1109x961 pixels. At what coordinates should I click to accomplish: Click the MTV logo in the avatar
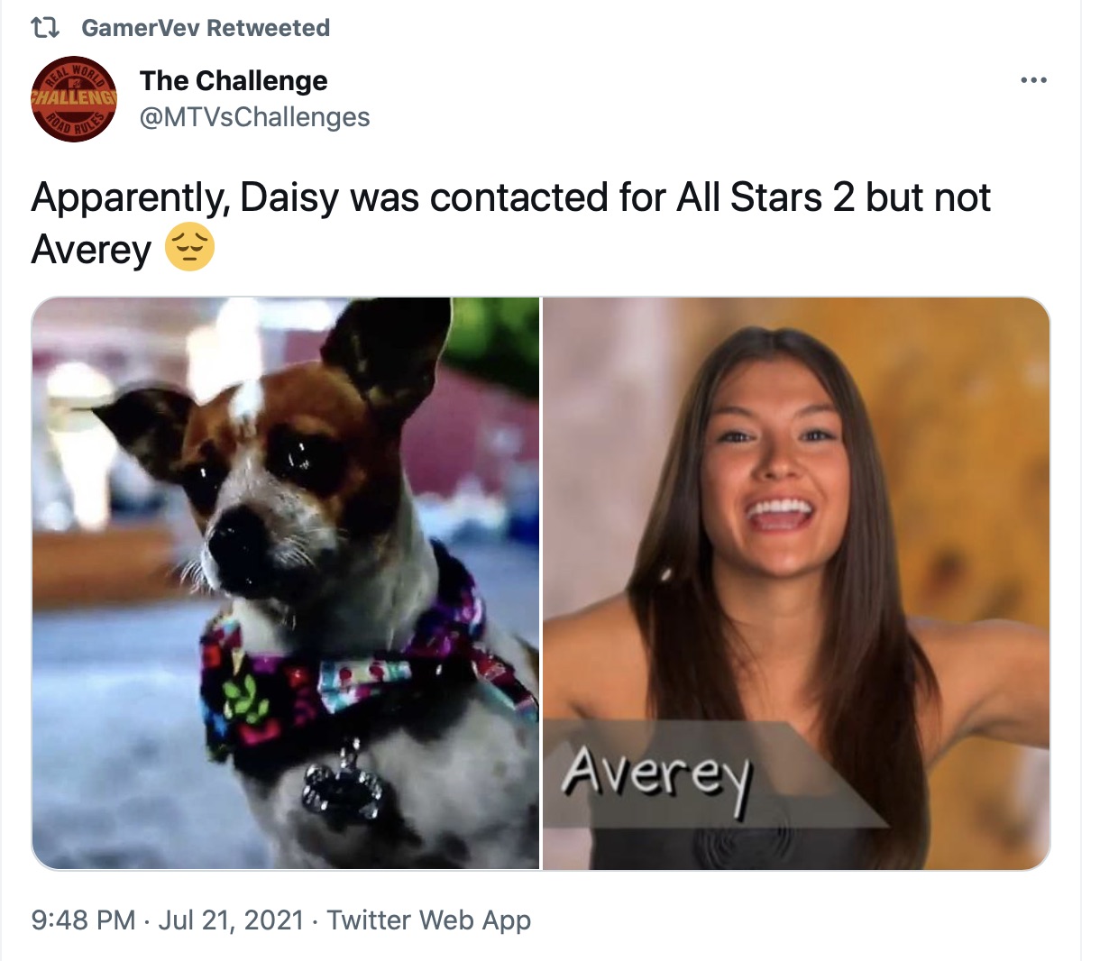point(74,85)
